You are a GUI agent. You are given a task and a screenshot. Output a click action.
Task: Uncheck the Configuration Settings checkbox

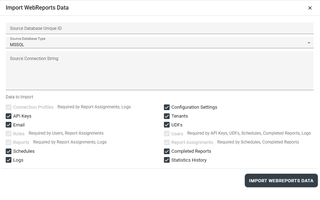(x=167, y=107)
